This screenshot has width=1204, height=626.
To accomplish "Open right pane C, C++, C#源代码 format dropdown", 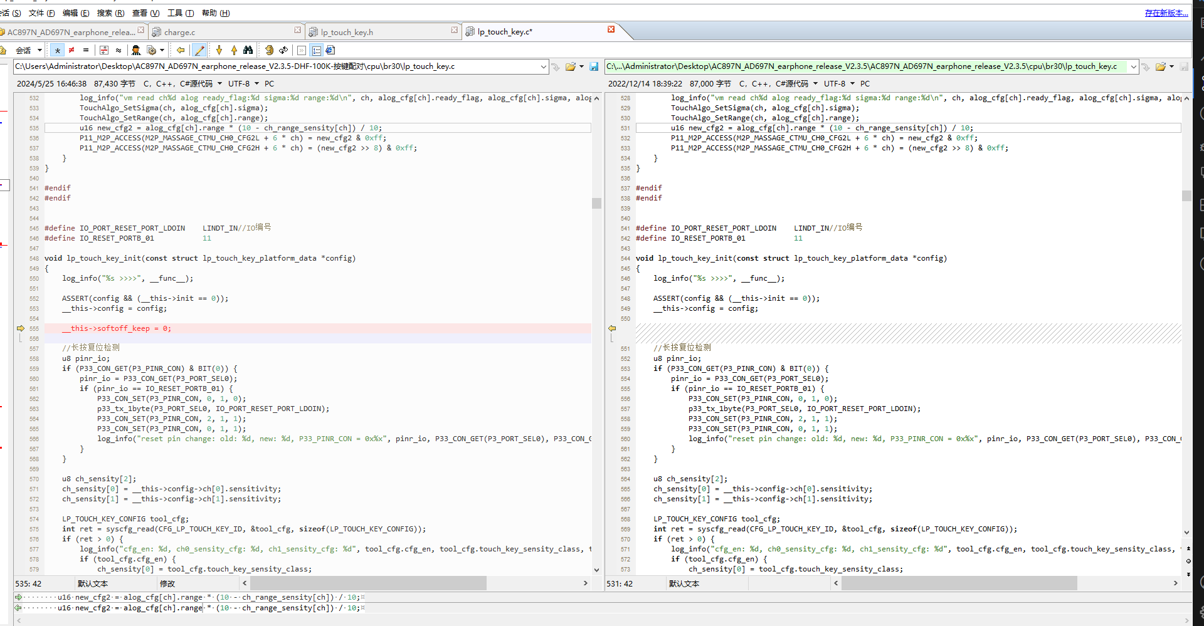I will pyautogui.click(x=778, y=84).
